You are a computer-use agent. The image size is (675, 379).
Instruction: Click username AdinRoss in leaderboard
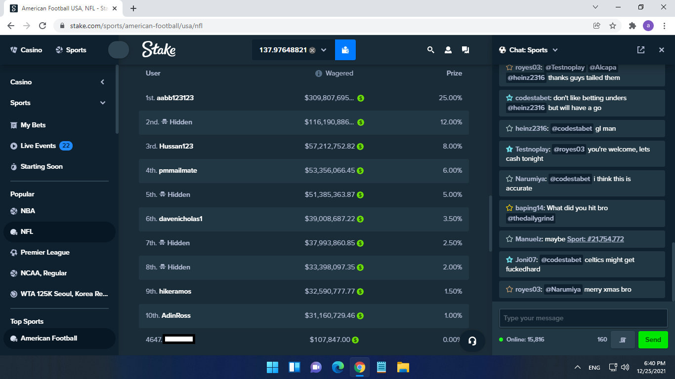coord(176,316)
